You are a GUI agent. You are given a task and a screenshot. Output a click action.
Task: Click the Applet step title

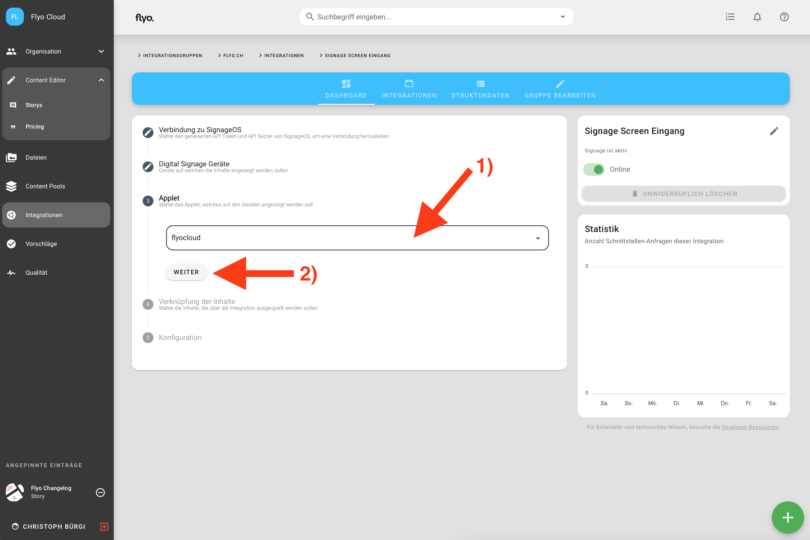(x=169, y=198)
